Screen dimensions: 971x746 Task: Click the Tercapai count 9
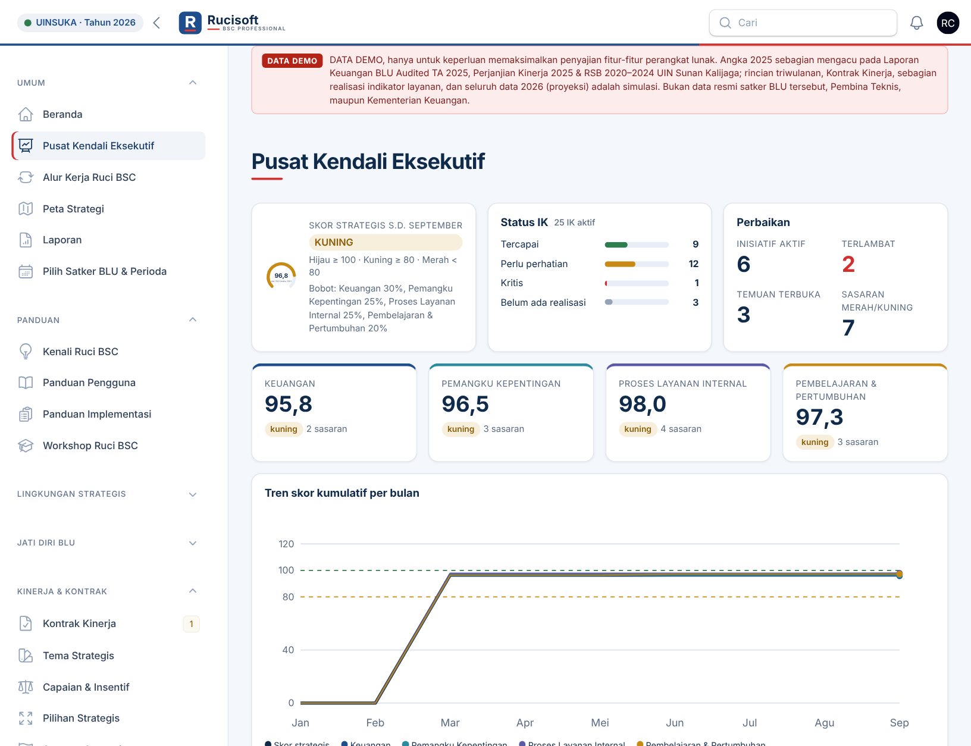[x=696, y=245]
